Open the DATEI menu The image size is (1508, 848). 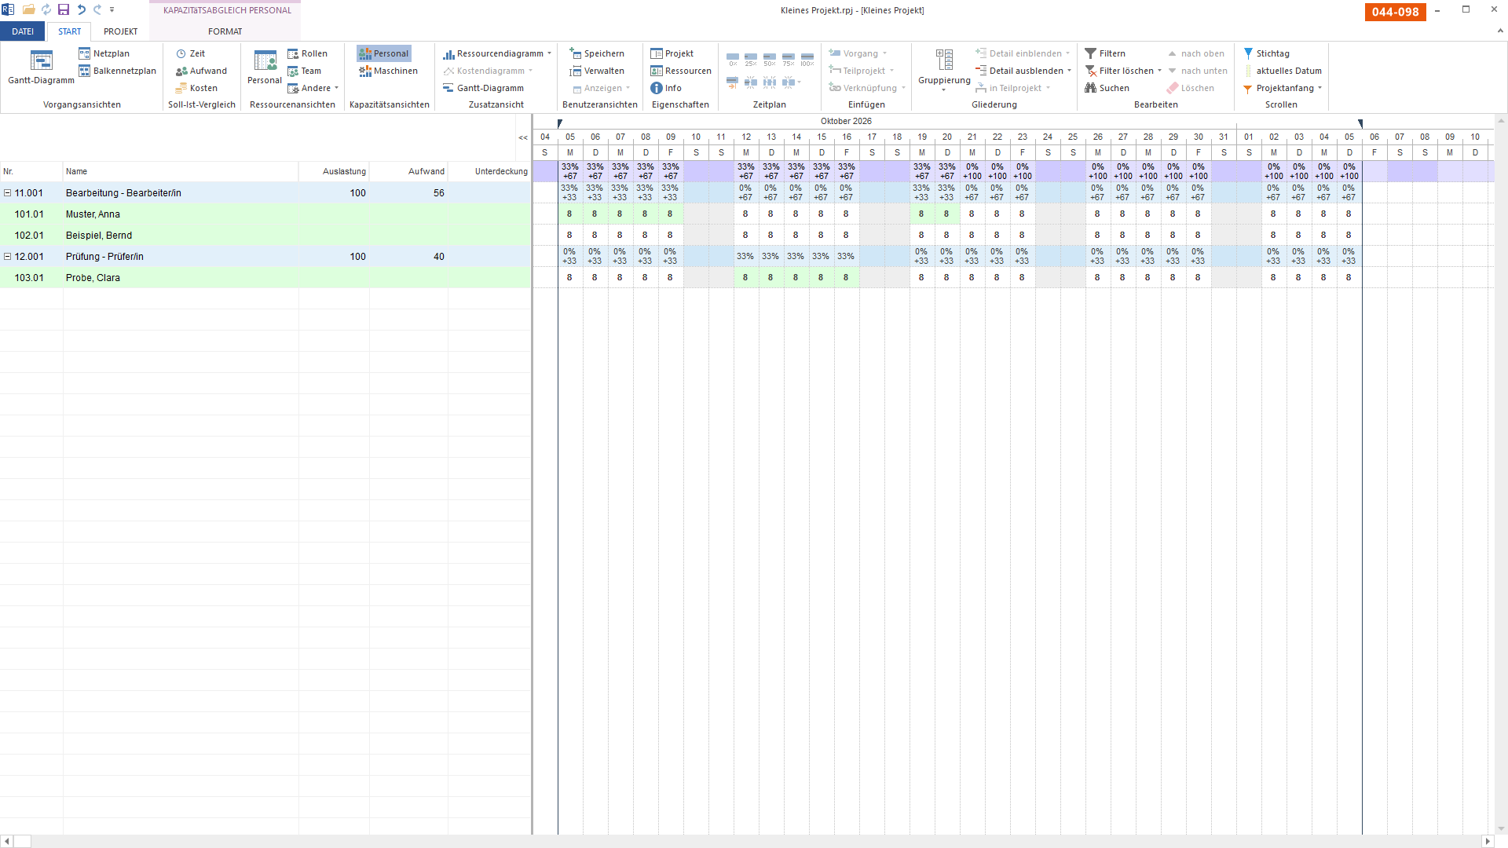[x=23, y=31]
